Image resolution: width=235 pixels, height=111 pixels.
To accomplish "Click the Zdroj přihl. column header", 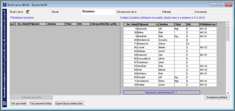I will [x=98, y=24].
